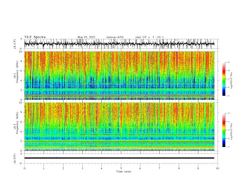Click time axis tick label "1"
Viewport: 245px width, 189px height.
tap(44, 168)
